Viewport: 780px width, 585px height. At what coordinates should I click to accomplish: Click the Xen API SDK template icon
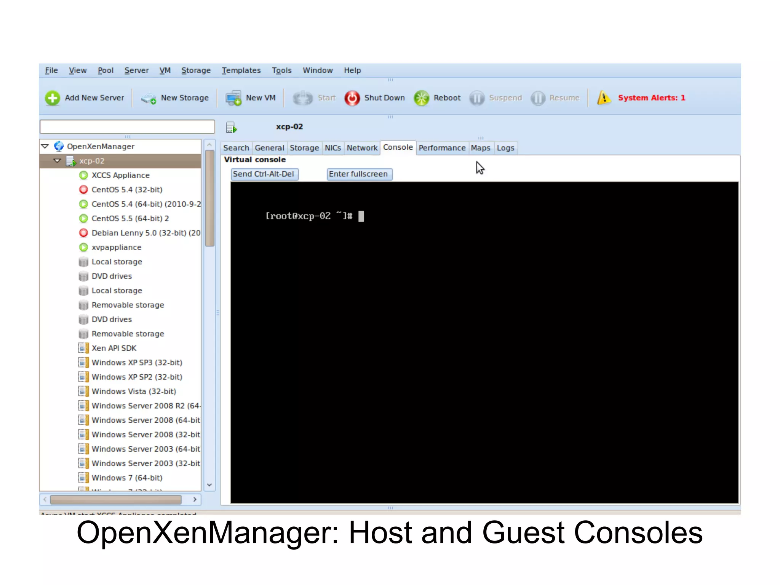coord(83,348)
